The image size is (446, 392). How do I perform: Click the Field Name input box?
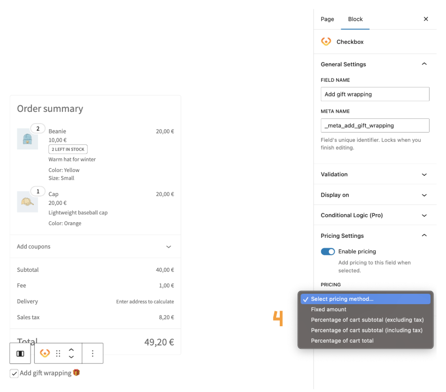coord(375,94)
